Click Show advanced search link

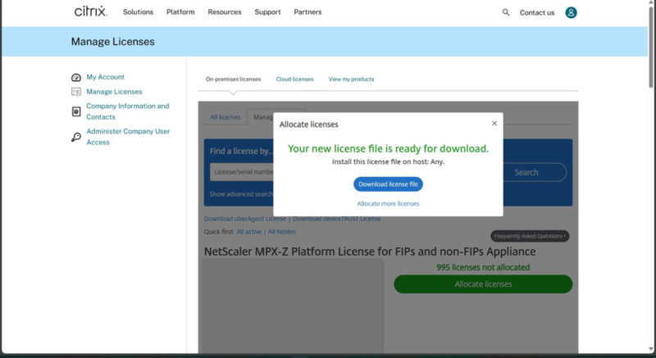(241, 194)
